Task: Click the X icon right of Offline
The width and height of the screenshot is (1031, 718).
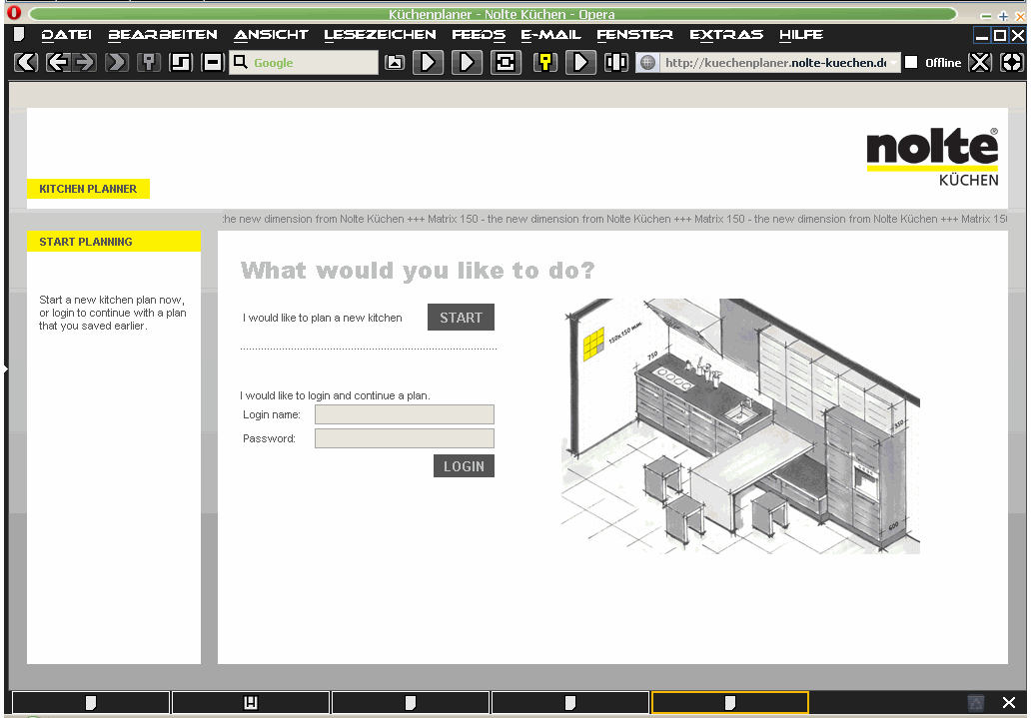Action: click(x=981, y=63)
